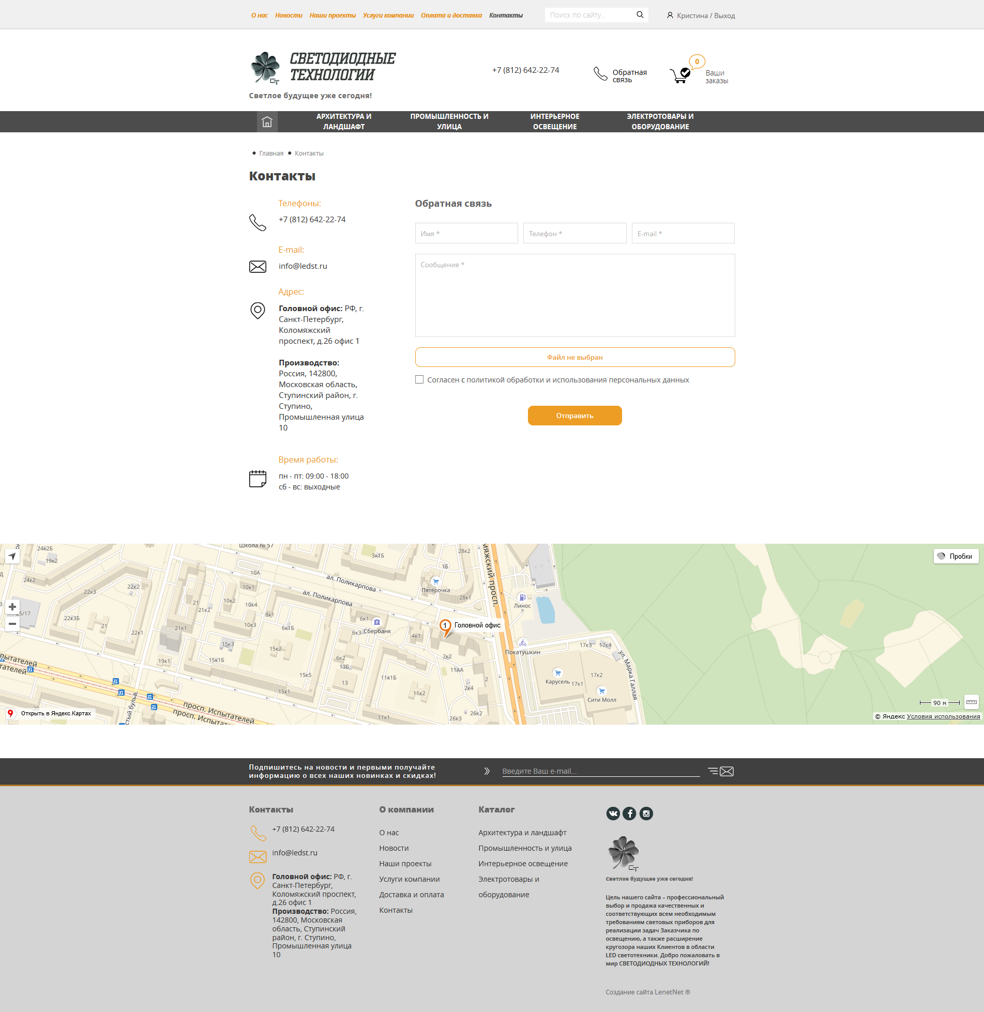984x1012 pixels.
Task: Click the Линос map icon
Action: coord(522,597)
